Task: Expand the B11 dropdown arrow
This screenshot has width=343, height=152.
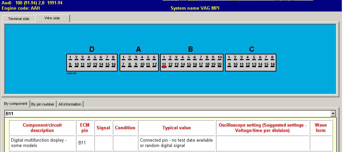Action: pyautogui.click(x=333, y=114)
